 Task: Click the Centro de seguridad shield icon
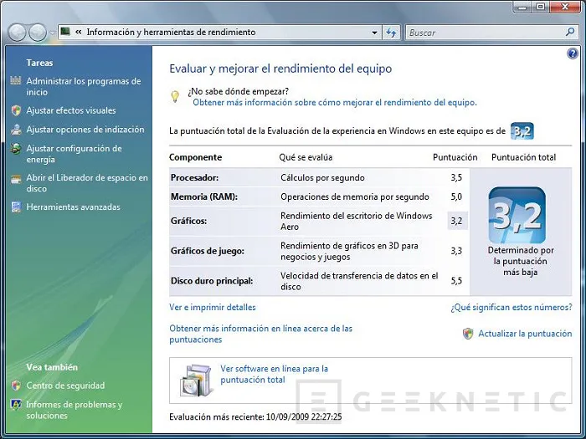(x=16, y=385)
